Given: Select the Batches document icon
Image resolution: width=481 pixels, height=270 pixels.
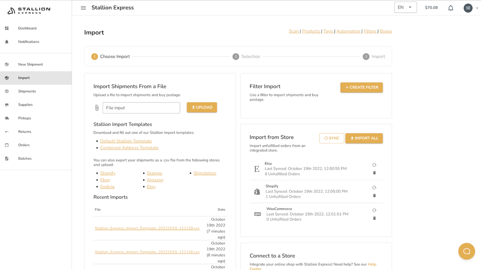Looking at the screenshot, I should point(7,158).
